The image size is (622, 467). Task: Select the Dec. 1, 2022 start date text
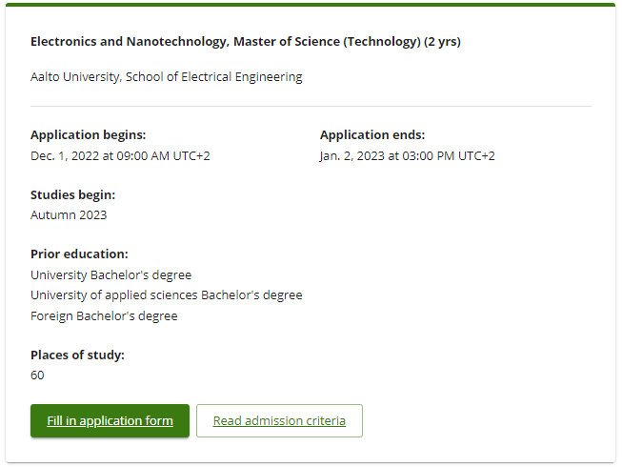click(x=120, y=156)
